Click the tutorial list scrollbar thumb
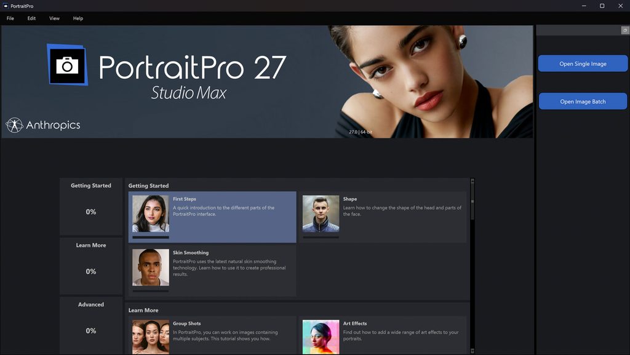The image size is (630, 355). [472, 202]
